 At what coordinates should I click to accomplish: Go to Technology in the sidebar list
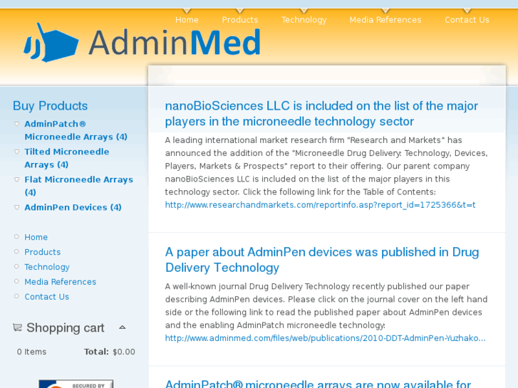click(x=47, y=267)
